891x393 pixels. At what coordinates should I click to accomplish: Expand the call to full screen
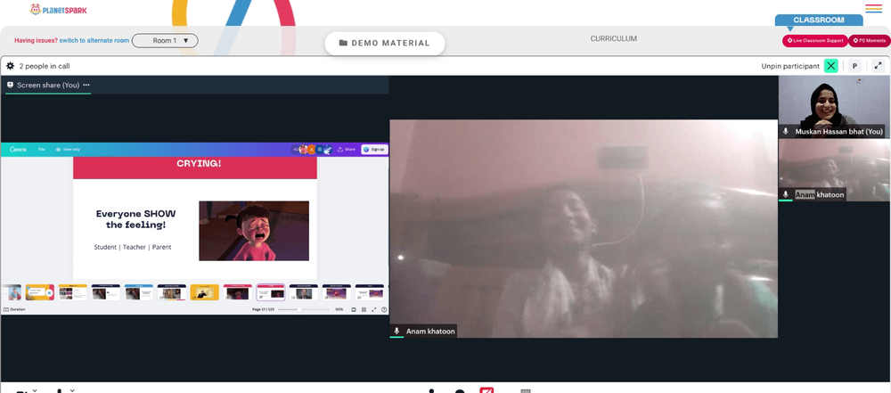(x=878, y=66)
